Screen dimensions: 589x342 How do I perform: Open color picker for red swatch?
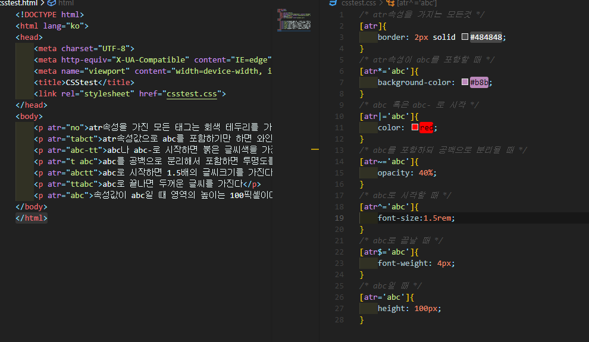click(x=415, y=127)
